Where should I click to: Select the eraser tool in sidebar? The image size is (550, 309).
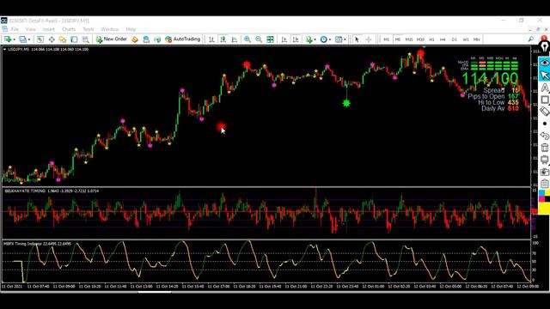pos(544,112)
